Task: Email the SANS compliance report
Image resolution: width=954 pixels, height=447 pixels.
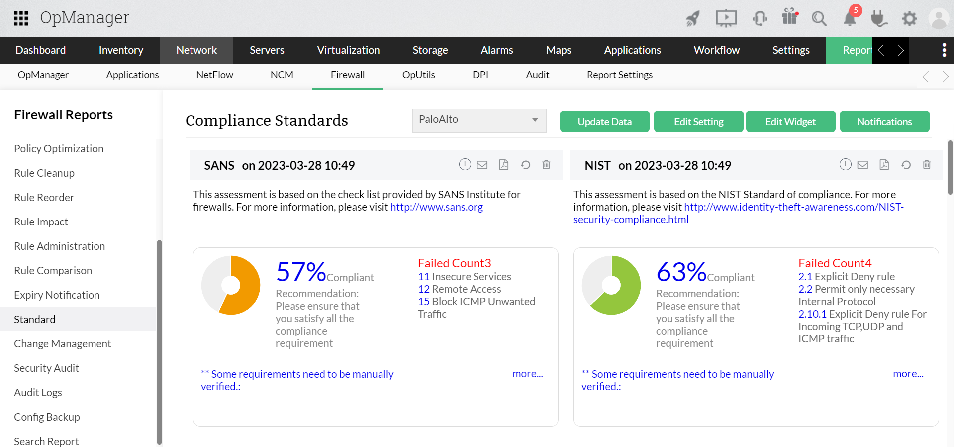Action: coord(482,165)
